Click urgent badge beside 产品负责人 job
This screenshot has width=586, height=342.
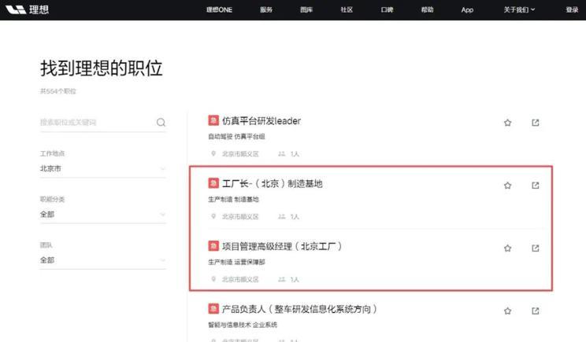click(213, 308)
